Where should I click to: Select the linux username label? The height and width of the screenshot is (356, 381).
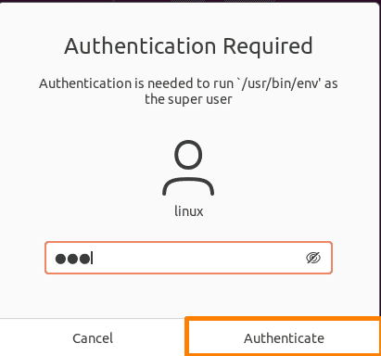tap(189, 211)
